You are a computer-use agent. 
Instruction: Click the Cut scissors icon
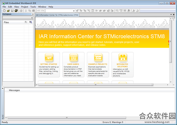(26, 11)
